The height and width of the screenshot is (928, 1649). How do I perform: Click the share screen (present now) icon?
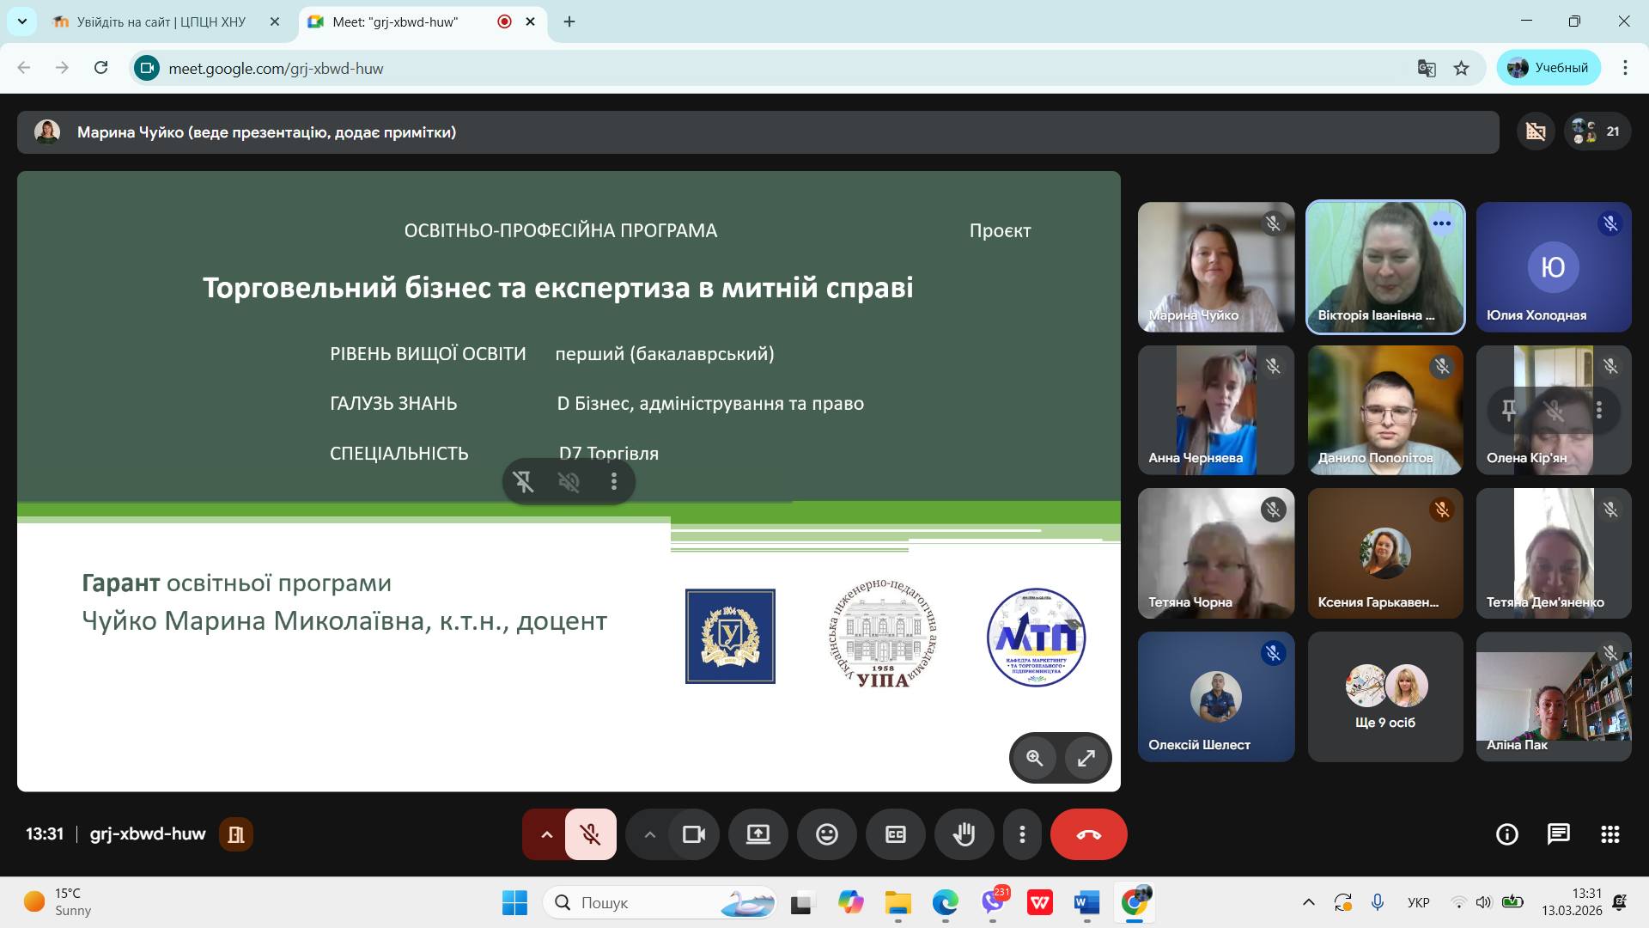tap(758, 834)
